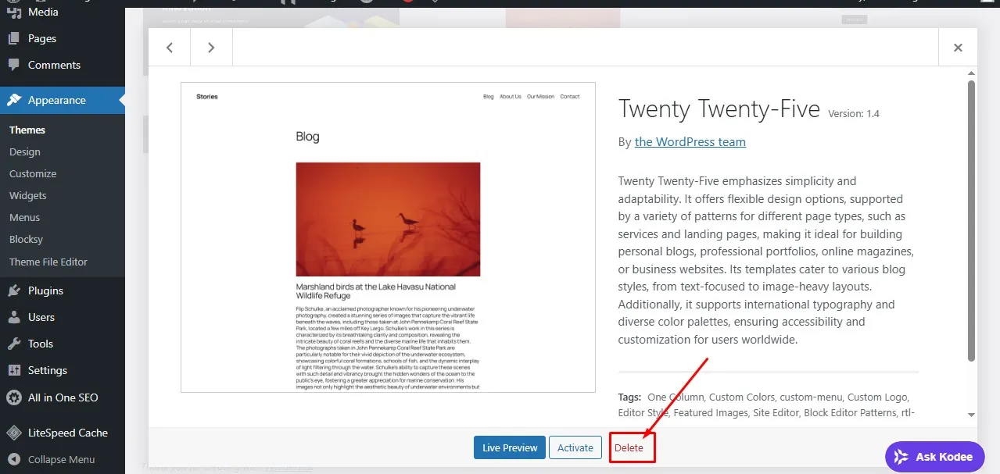Select Themes under Appearance

(x=27, y=130)
